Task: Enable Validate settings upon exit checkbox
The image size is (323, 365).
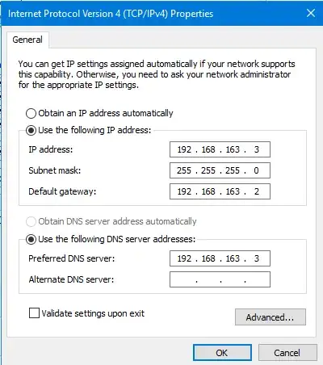Action: pos(34,313)
